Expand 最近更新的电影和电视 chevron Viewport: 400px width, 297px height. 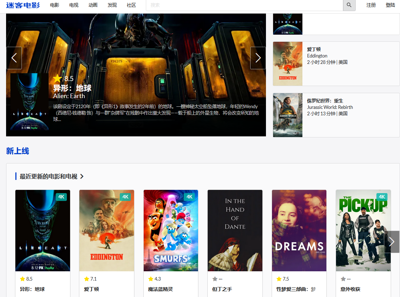(82, 176)
